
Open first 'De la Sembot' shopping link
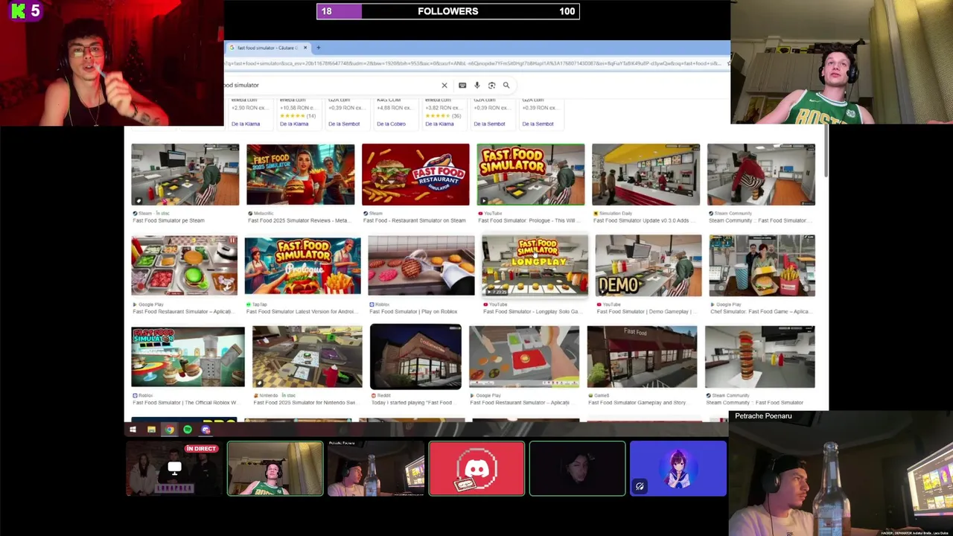(x=344, y=124)
